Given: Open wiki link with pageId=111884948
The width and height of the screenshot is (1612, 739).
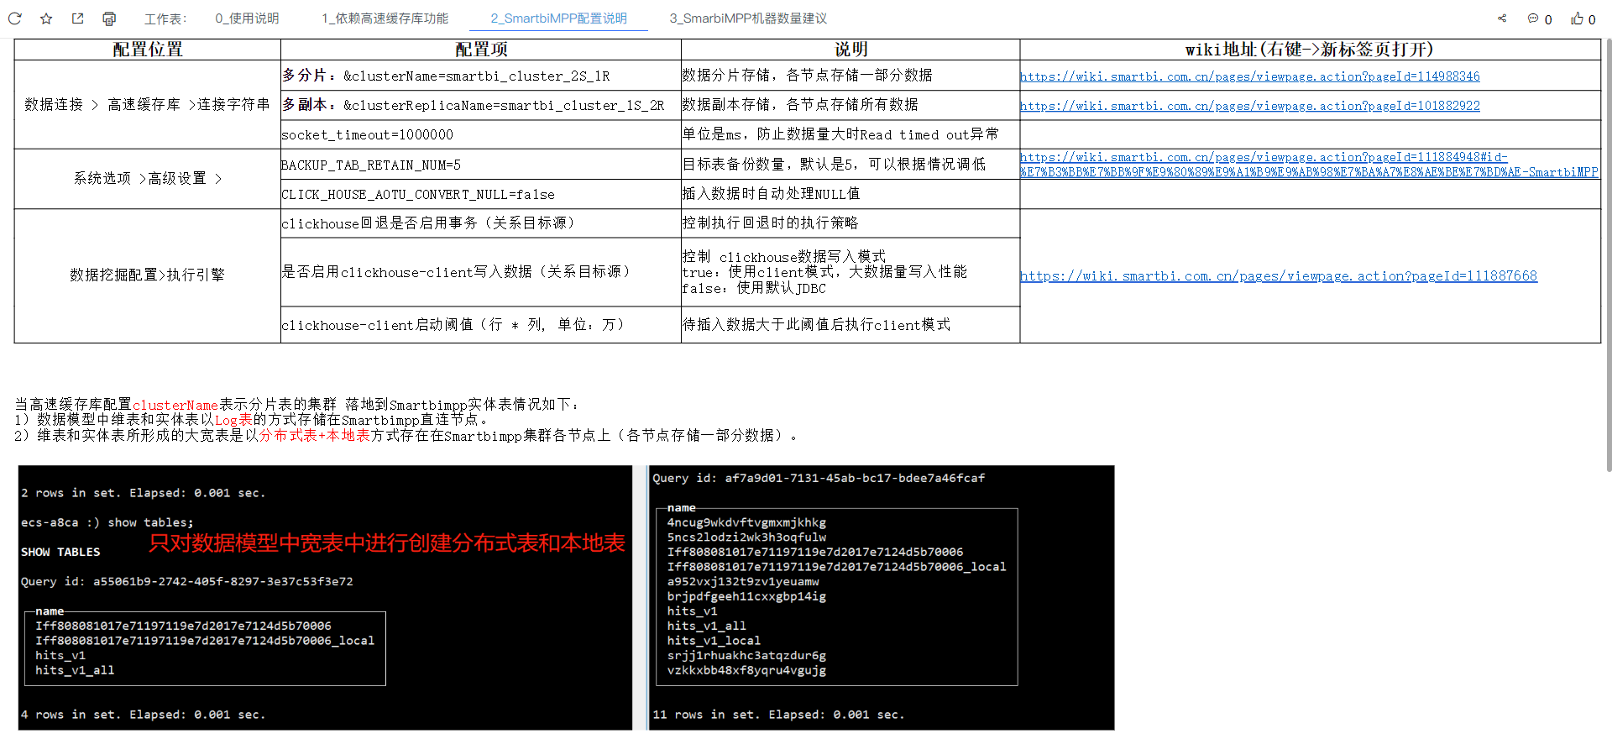Looking at the screenshot, I should pyautogui.click(x=1309, y=165).
